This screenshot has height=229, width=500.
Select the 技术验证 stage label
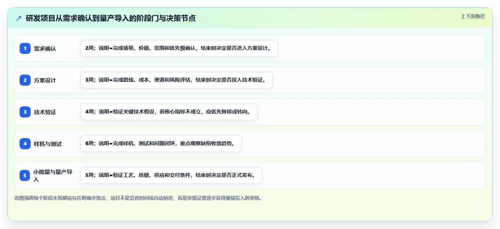(45, 112)
